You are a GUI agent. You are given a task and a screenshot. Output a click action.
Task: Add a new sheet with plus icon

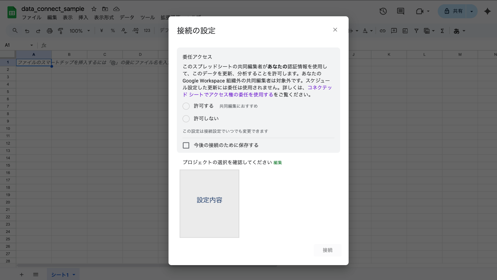21,275
